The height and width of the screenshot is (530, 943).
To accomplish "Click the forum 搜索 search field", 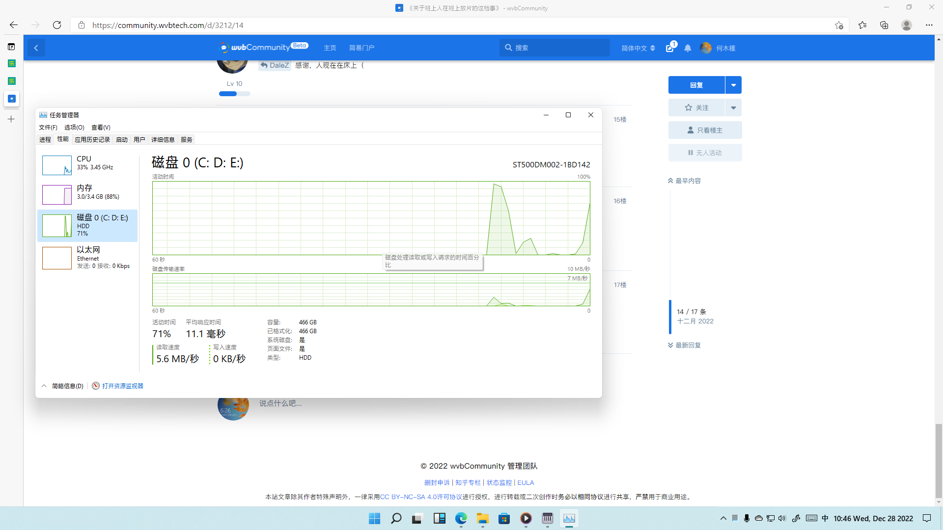I will [555, 48].
